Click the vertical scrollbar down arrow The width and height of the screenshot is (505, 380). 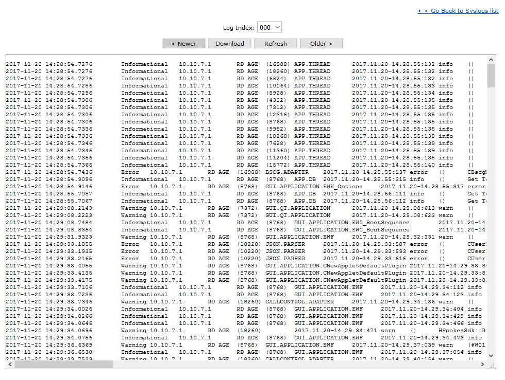click(x=491, y=354)
